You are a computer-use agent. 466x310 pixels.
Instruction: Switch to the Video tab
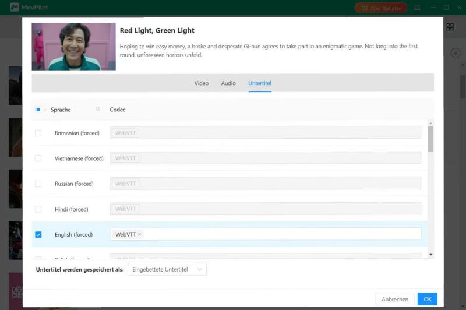pyautogui.click(x=201, y=83)
